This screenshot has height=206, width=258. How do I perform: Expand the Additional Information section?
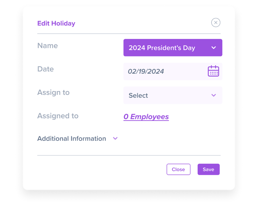(72, 139)
